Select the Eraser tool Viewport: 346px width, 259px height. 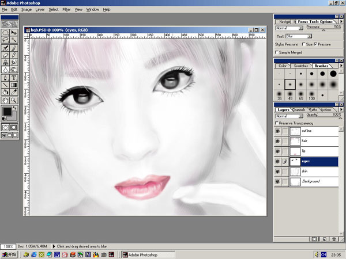pos(5,55)
